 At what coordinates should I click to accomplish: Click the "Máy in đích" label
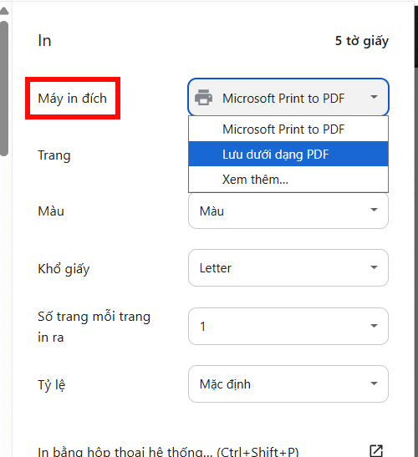pyautogui.click(x=73, y=99)
